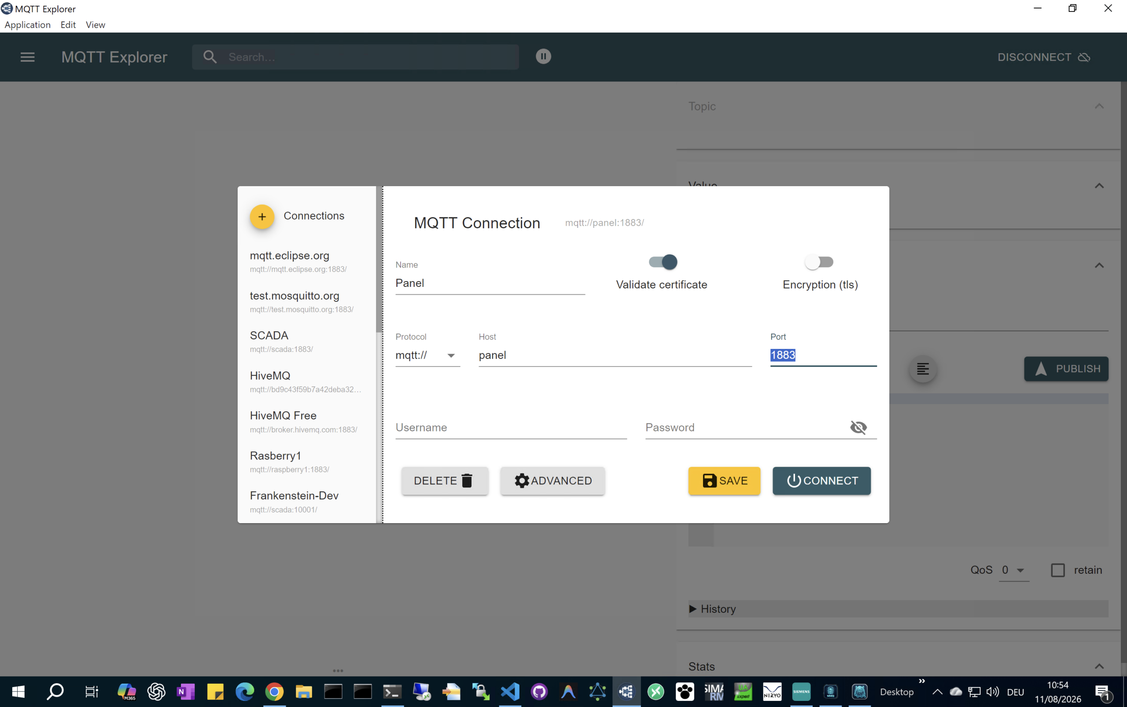Open the View menu

[x=96, y=25]
